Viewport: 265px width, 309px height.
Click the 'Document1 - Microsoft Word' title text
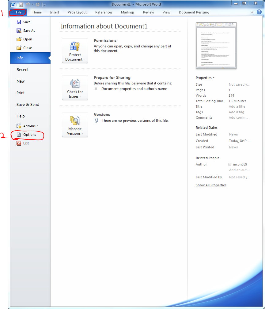pyautogui.click(x=136, y=4)
